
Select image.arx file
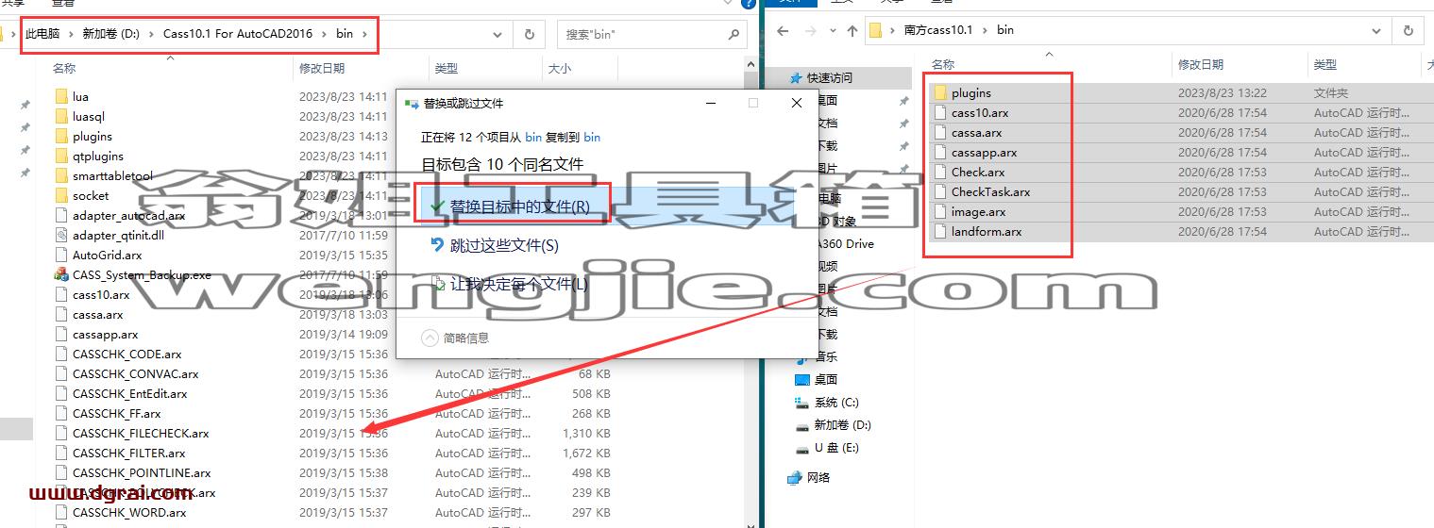pos(978,212)
